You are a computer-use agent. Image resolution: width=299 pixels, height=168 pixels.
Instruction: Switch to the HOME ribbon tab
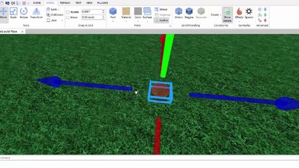pyautogui.click(x=37, y=3)
